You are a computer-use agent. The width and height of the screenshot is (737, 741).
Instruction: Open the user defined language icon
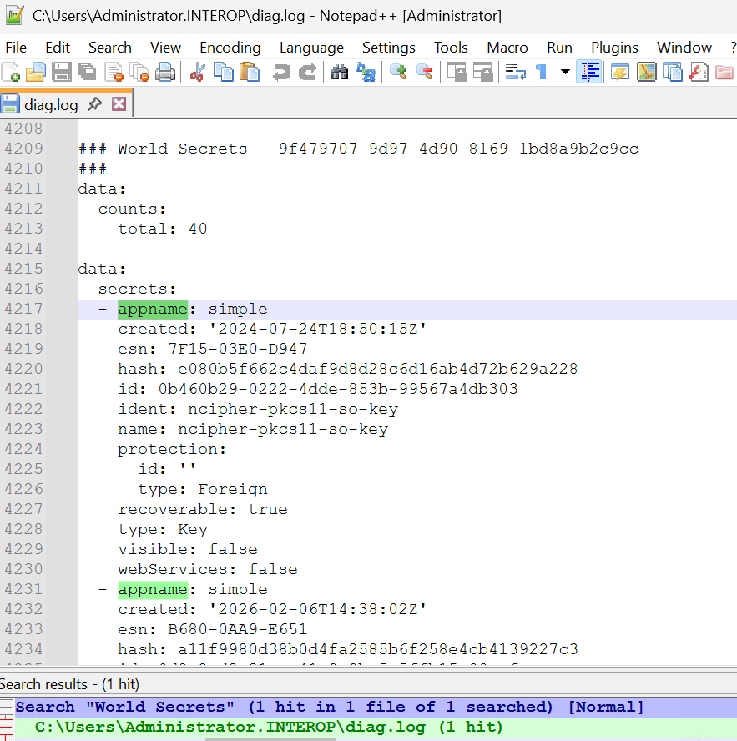pyautogui.click(x=620, y=73)
